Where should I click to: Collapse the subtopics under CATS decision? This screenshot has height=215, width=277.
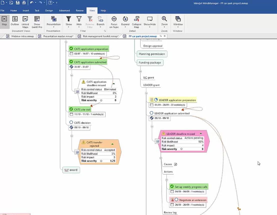[x=72, y=136]
